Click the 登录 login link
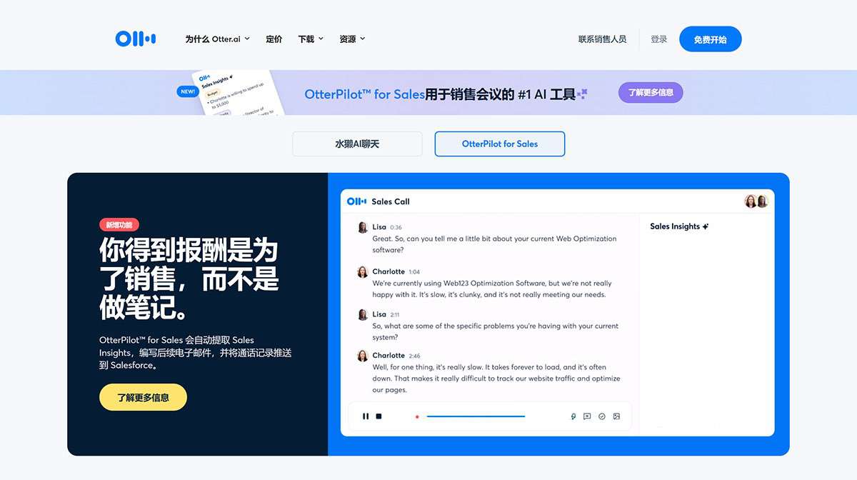 click(658, 39)
